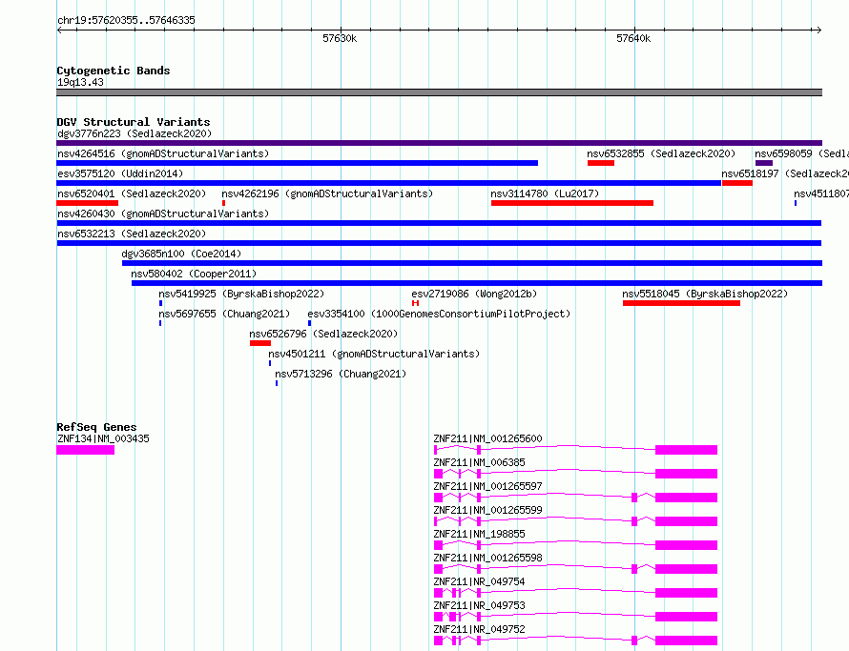Select the nsv4264516 gnomAD structural variant label
Image resolution: width=849 pixels, height=651 pixels.
163,153
